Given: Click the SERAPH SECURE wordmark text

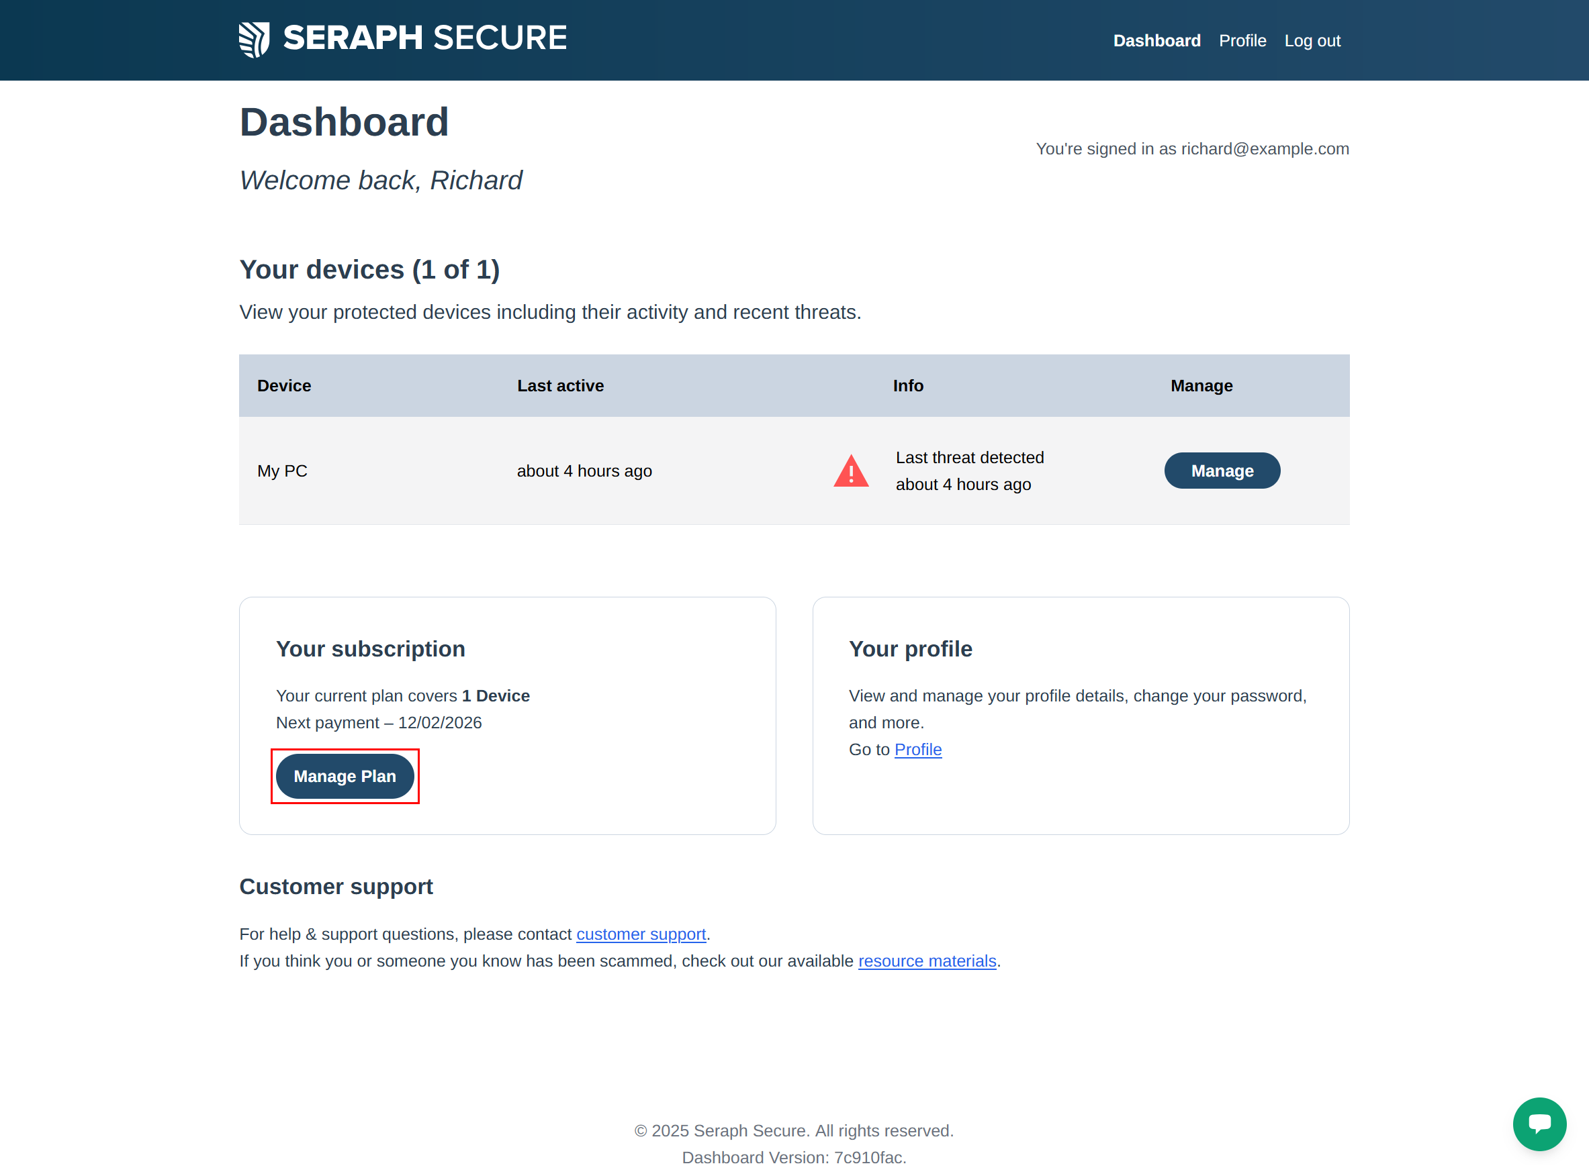Looking at the screenshot, I should tap(424, 38).
